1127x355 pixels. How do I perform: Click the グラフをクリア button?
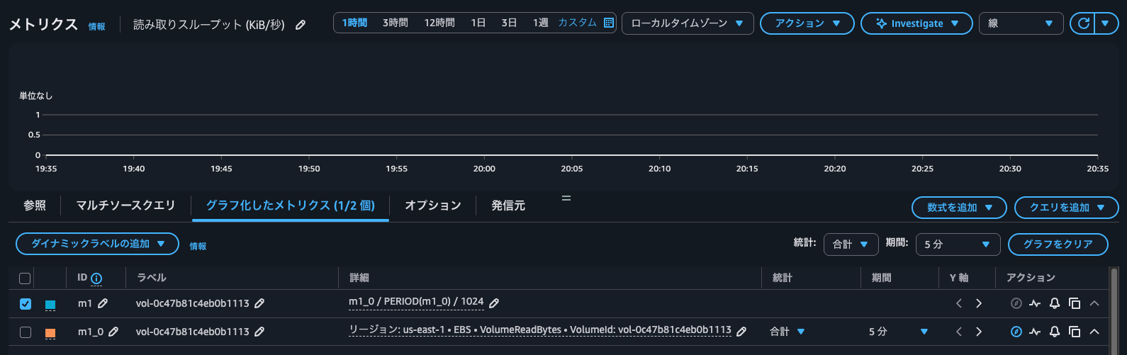1058,244
